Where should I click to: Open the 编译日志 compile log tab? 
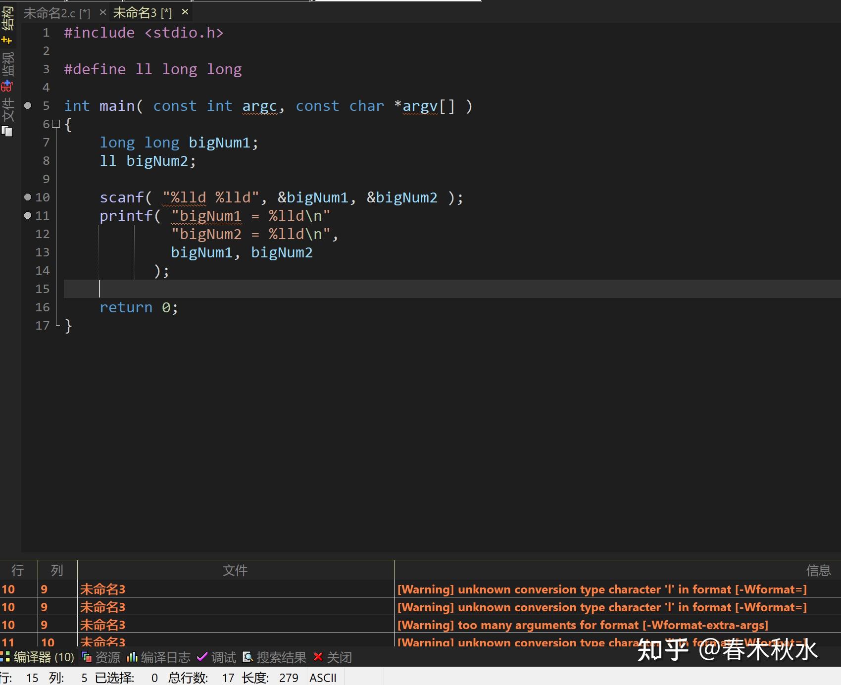tap(159, 657)
